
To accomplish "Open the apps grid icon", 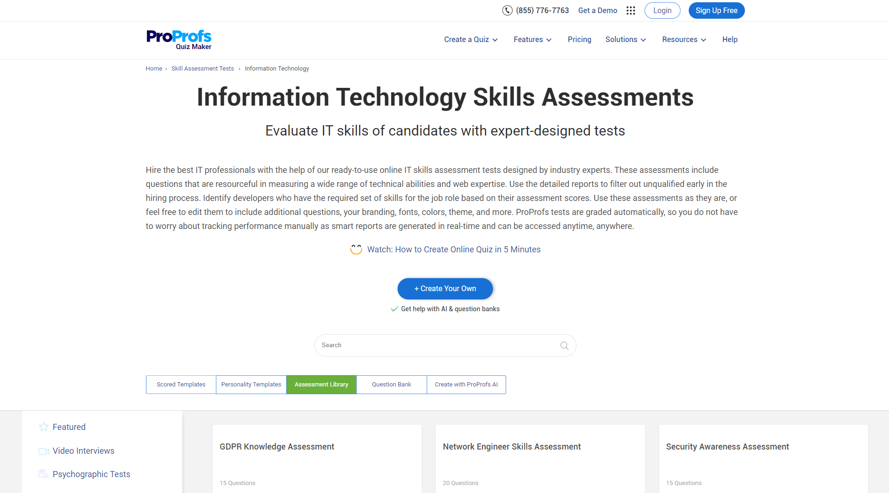I will pyautogui.click(x=631, y=10).
